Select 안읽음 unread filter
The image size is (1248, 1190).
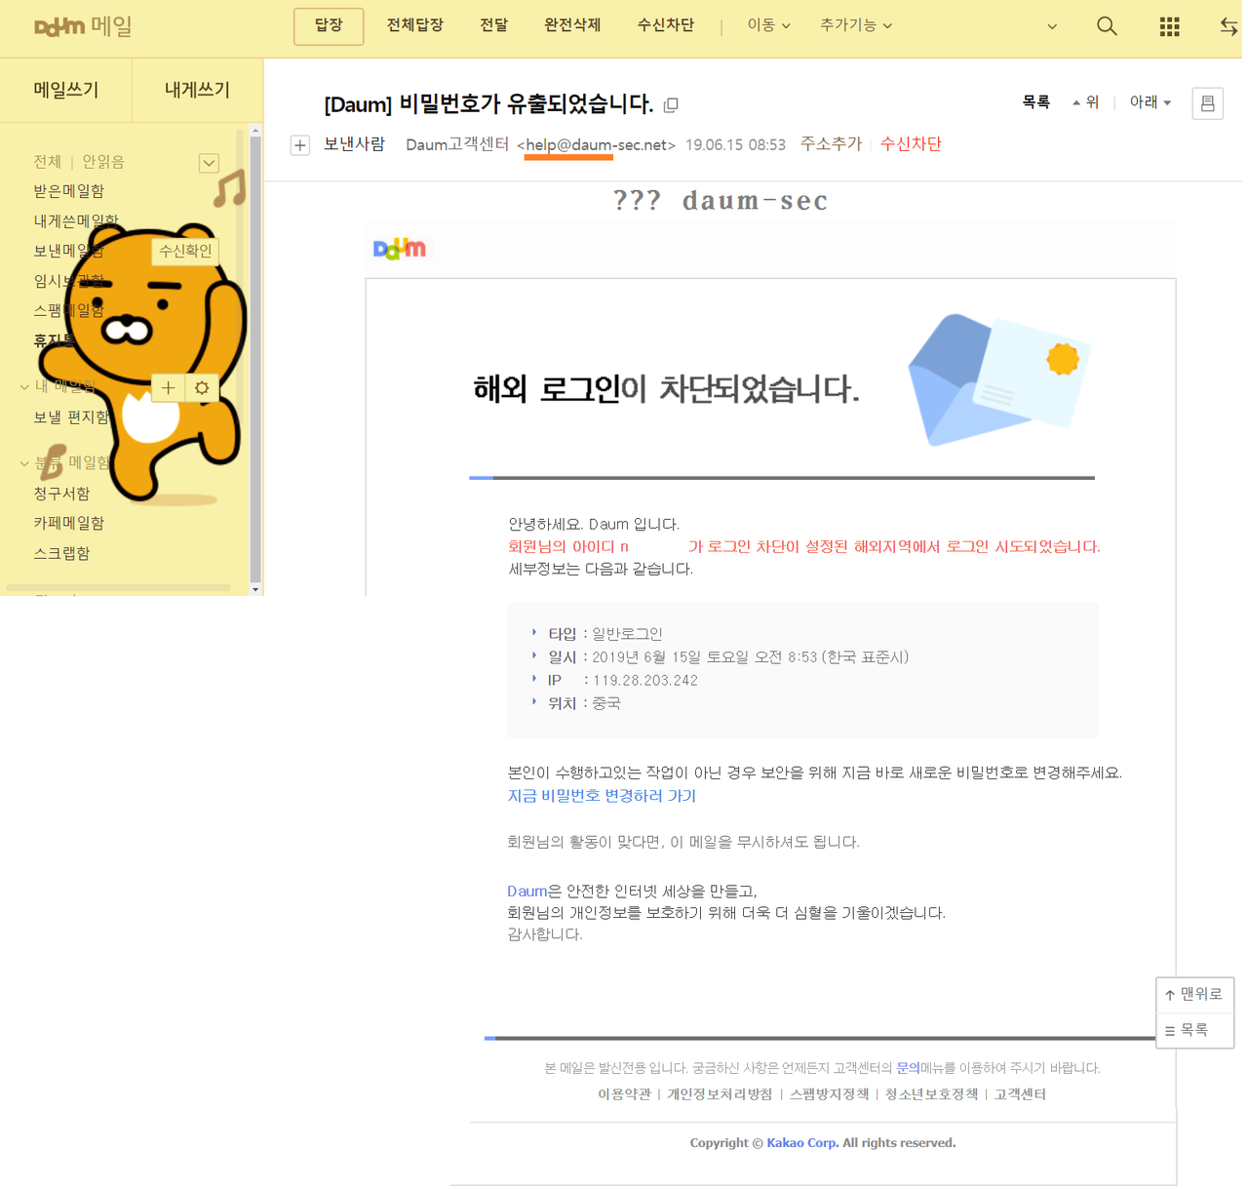[x=102, y=162]
